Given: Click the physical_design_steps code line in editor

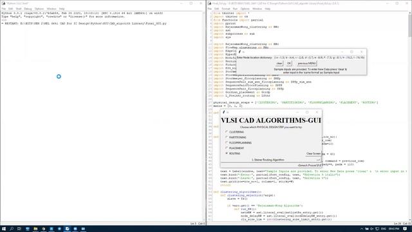Looking at the screenshot, I should pyautogui.click(x=295, y=102).
